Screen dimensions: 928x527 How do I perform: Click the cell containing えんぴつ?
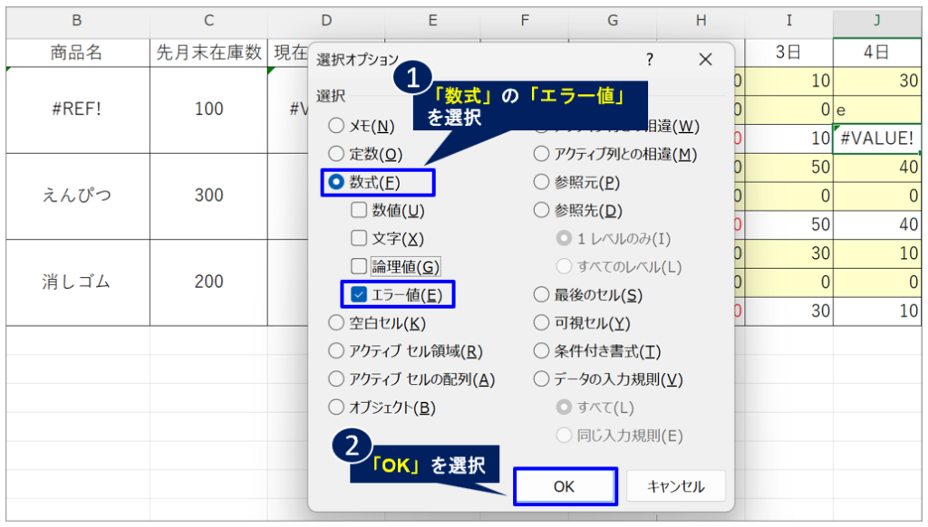click(77, 196)
